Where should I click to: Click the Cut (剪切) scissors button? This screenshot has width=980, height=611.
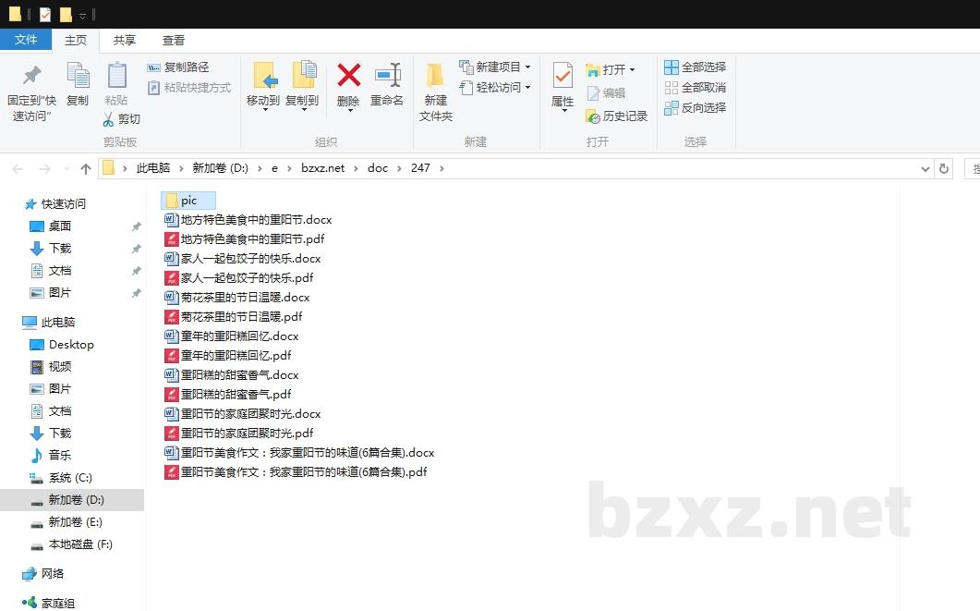(x=121, y=119)
